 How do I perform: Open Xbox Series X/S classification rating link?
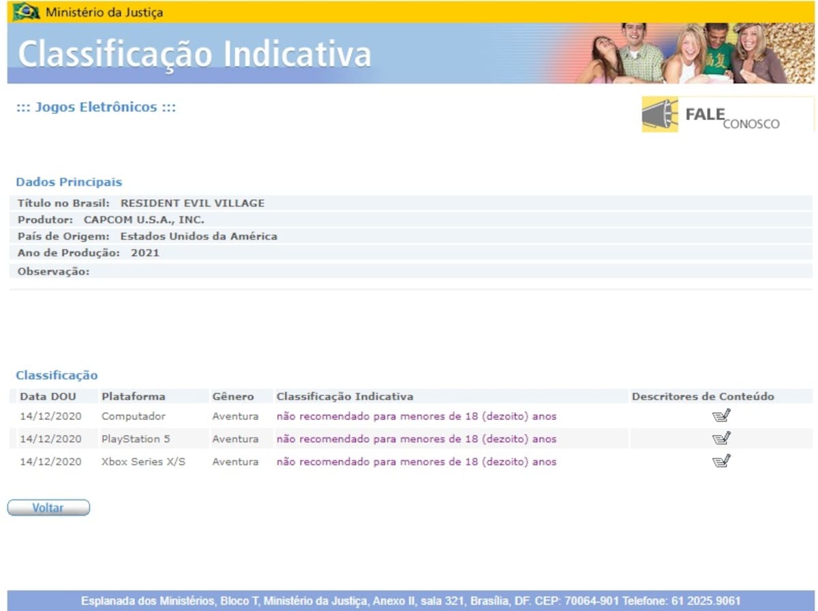[416, 462]
